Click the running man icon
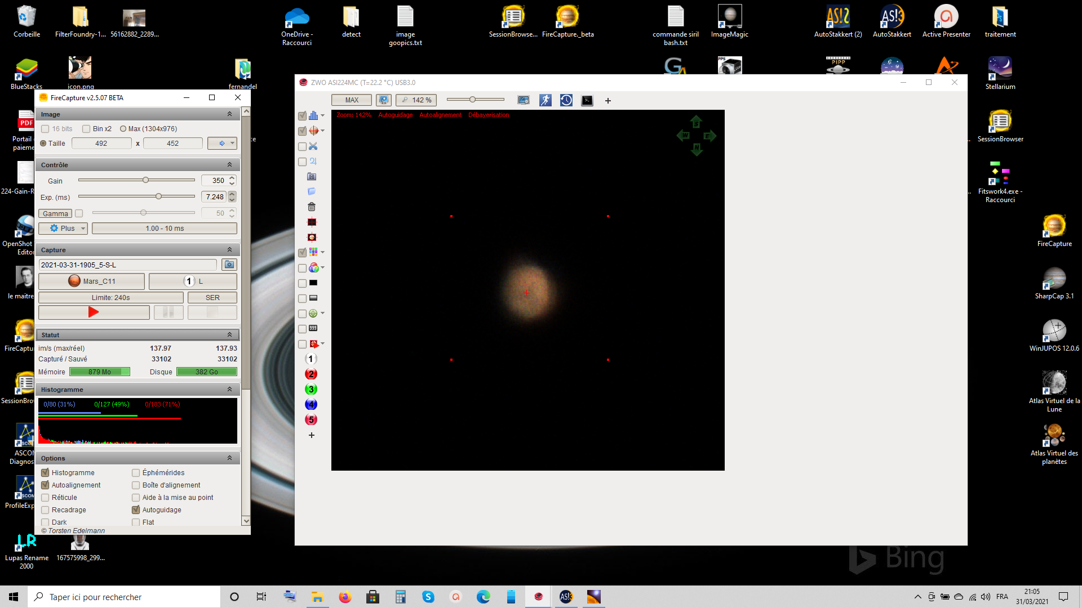 [545, 100]
